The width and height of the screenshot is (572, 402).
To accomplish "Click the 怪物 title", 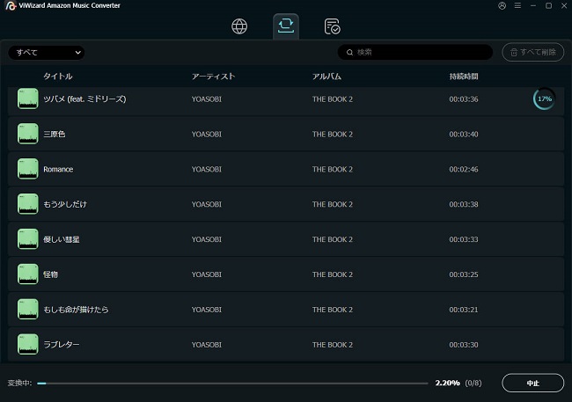I will (x=51, y=274).
